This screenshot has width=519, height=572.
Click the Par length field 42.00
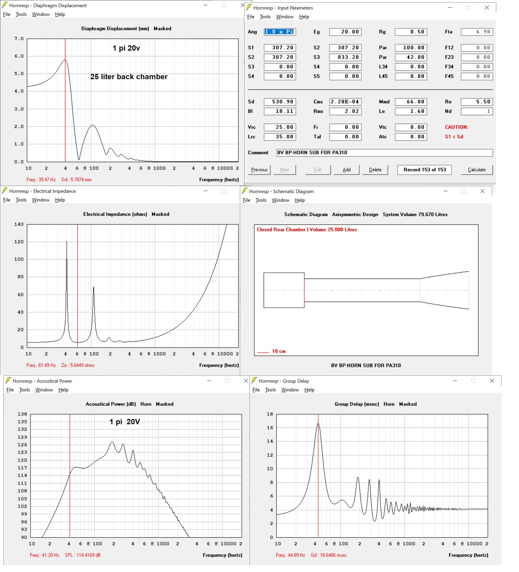[x=411, y=57]
